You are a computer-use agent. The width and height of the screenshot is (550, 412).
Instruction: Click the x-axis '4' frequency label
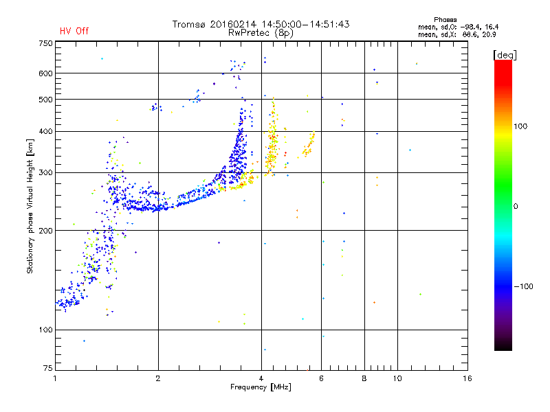[x=261, y=378]
